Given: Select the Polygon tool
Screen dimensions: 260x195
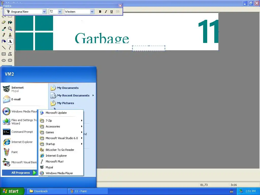Looking at the screenshot, I should tap(10, 54).
